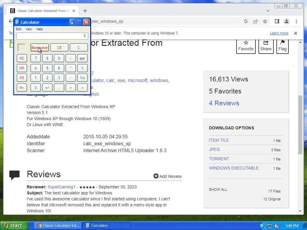Click the decimal point button in Calculator
This screenshot has height=230, width=307.
[59, 88]
